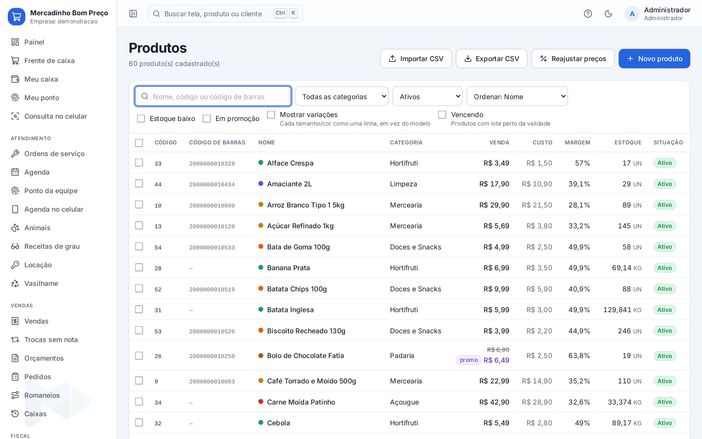Image resolution: width=702 pixels, height=439 pixels.
Task: Click the Vendas receipt icon
Action: click(x=15, y=321)
